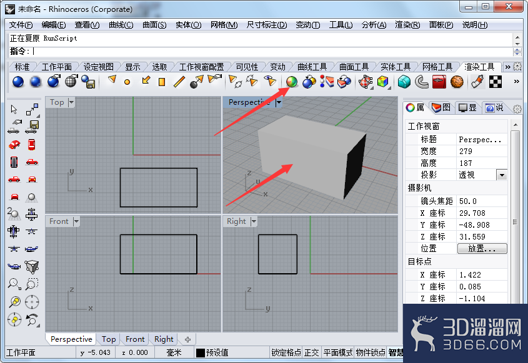Toggle 平面模式 planar mode in status bar

pyautogui.click(x=338, y=352)
